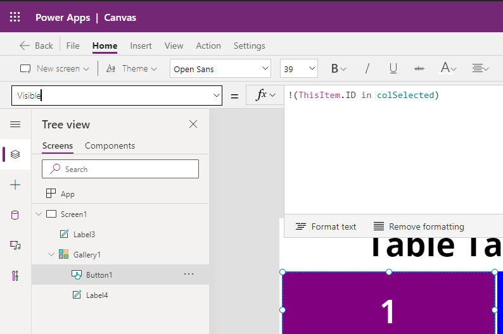The width and height of the screenshot is (503, 334).
Task: Select Button1 in the tree
Action: click(x=99, y=275)
